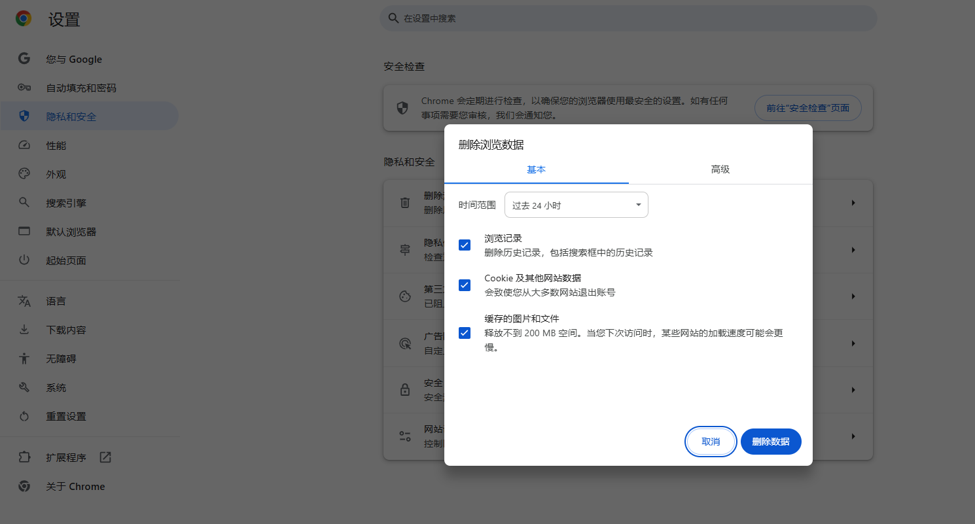975x524 pixels.
Task: Expand the arrow on the 网站设置 sliders row
Action: 853,436
